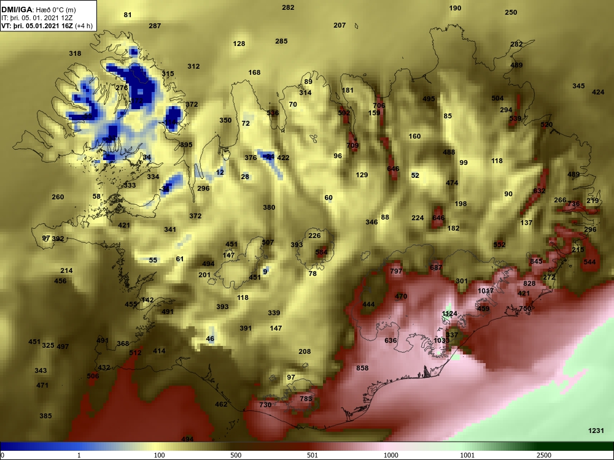The image size is (614, 460).
Task: Click the '2500' label on the color scale
Action: 544,455
